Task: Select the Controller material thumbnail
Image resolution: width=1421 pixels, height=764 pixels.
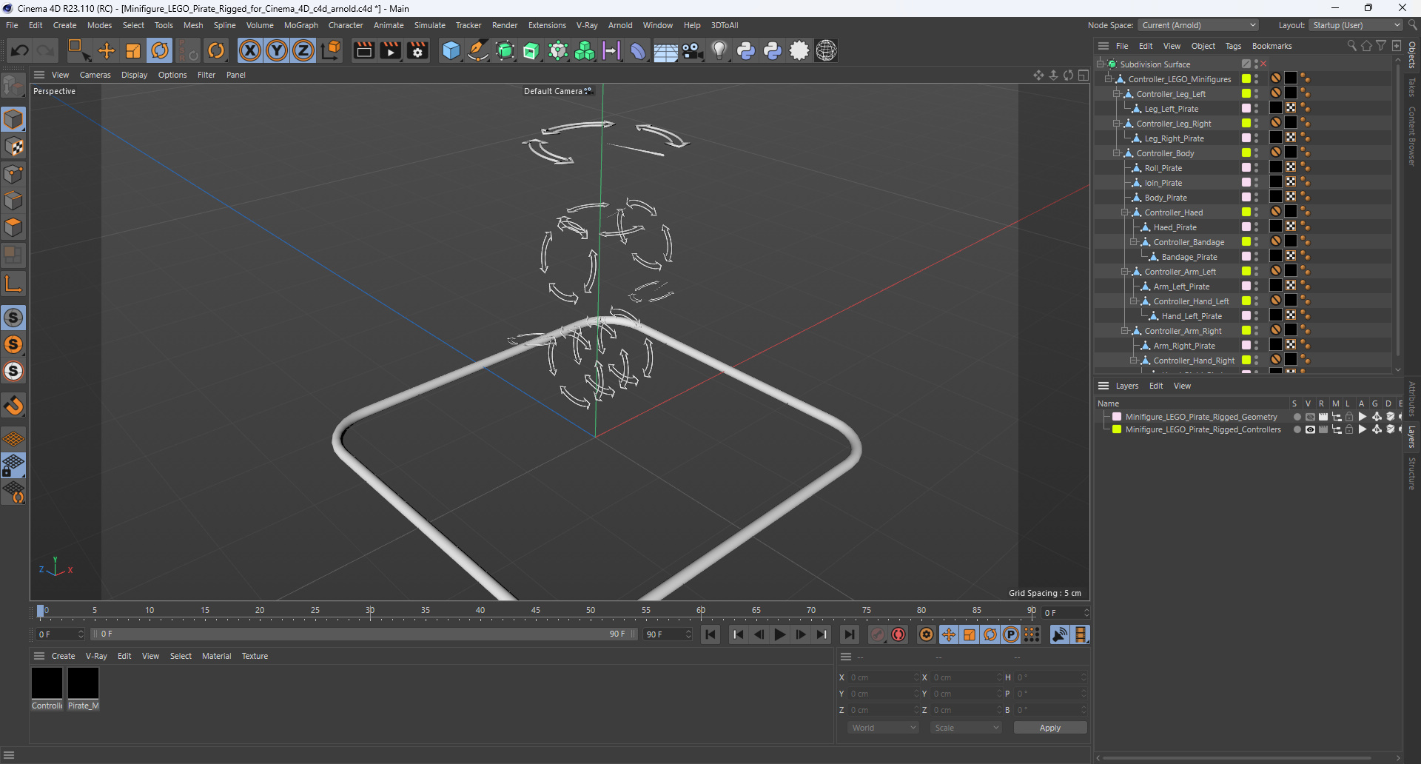Action: (x=47, y=683)
